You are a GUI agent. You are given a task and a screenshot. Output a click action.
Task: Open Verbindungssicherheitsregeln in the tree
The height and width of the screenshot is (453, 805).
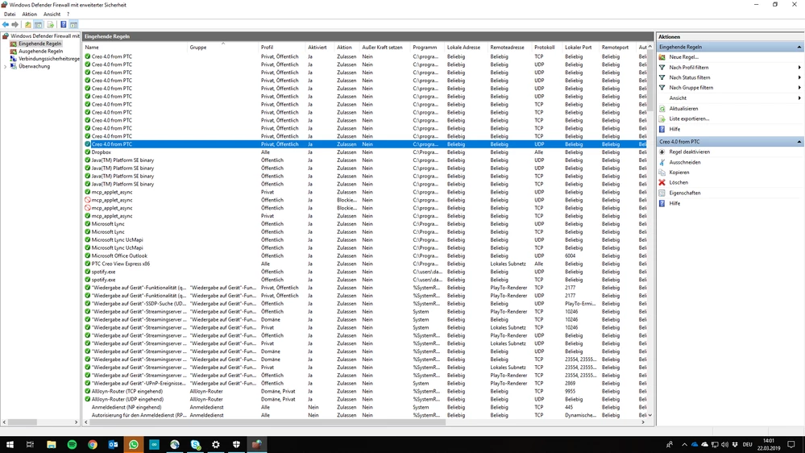(49, 59)
